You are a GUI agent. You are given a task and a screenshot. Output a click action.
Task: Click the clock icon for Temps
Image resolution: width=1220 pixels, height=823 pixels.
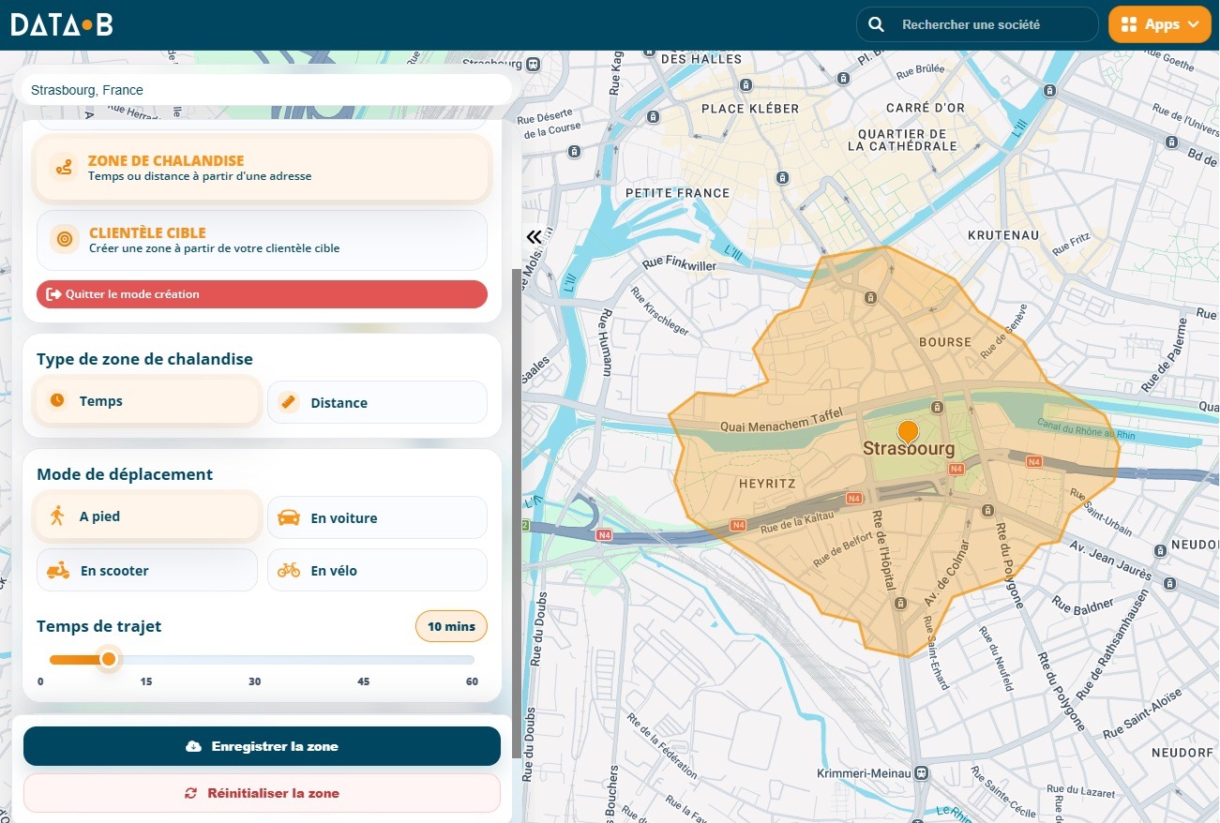tap(57, 400)
